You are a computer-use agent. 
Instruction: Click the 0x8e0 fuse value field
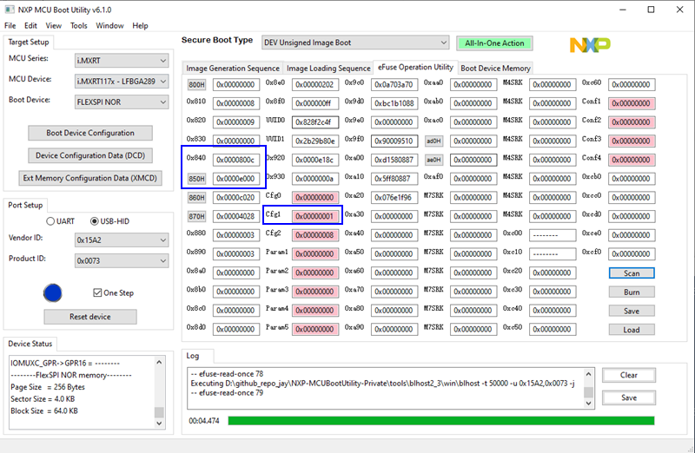(315, 84)
